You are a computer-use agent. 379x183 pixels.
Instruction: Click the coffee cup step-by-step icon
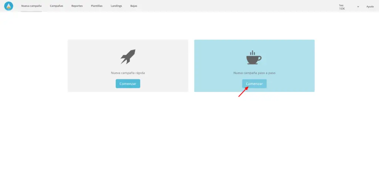254,57
